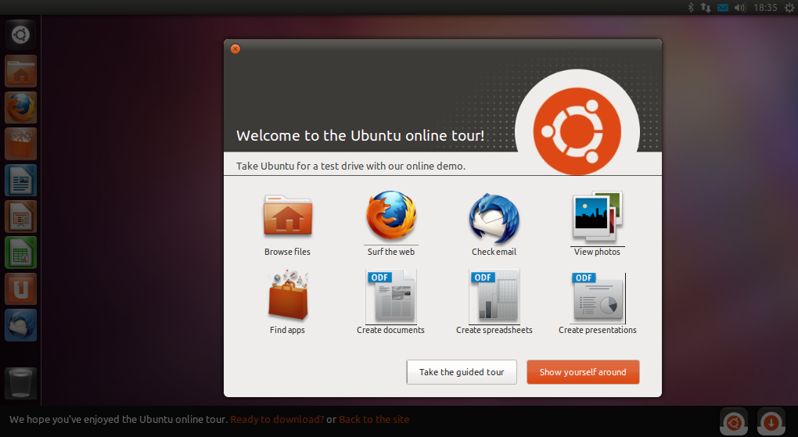Open the Trash in the launcher
The height and width of the screenshot is (437, 798).
point(20,383)
